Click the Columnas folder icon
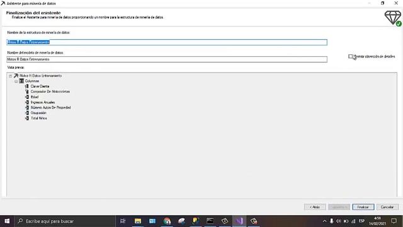The image size is (403, 227). point(21,81)
